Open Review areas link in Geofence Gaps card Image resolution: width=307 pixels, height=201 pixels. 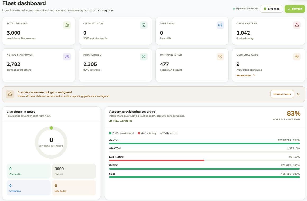[x=245, y=75]
